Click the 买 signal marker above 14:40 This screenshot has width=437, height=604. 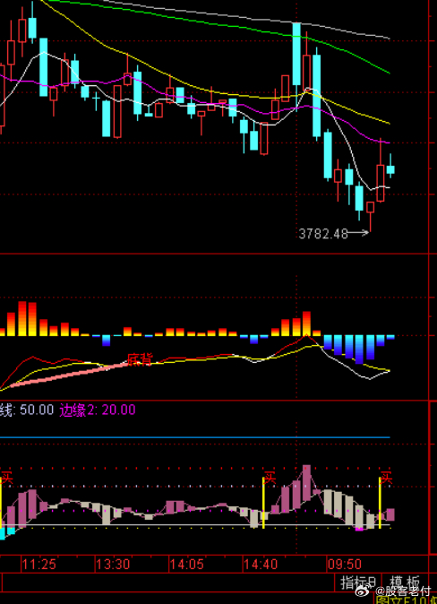click(270, 478)
